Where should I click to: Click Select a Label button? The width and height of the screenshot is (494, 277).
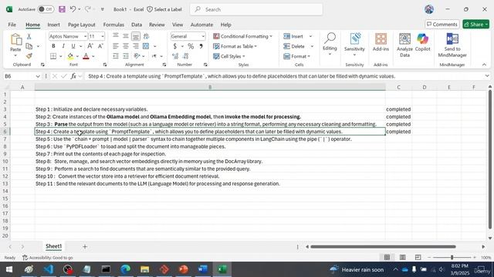coord(164,9)
